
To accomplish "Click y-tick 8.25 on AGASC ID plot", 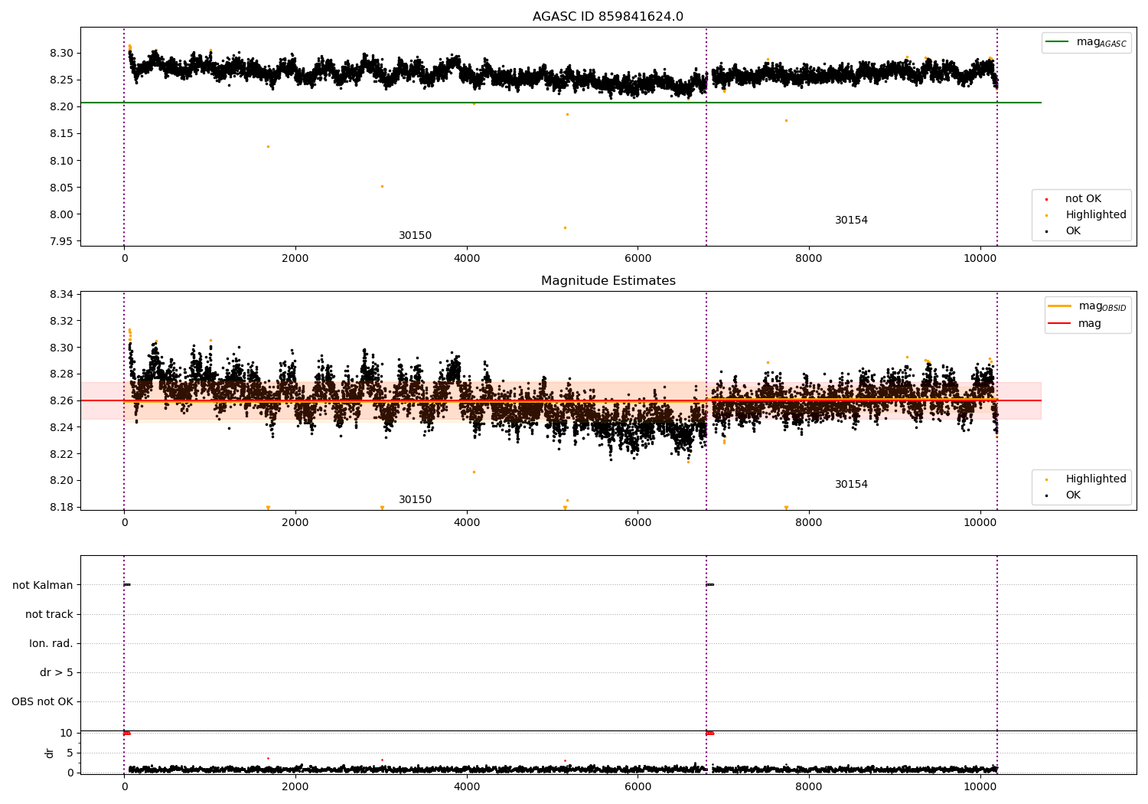I will coord(60,80).
